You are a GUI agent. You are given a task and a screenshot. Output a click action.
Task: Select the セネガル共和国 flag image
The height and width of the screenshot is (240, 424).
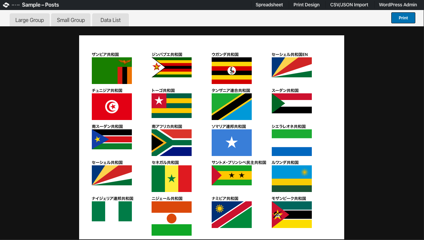click(x=172, y=179)
